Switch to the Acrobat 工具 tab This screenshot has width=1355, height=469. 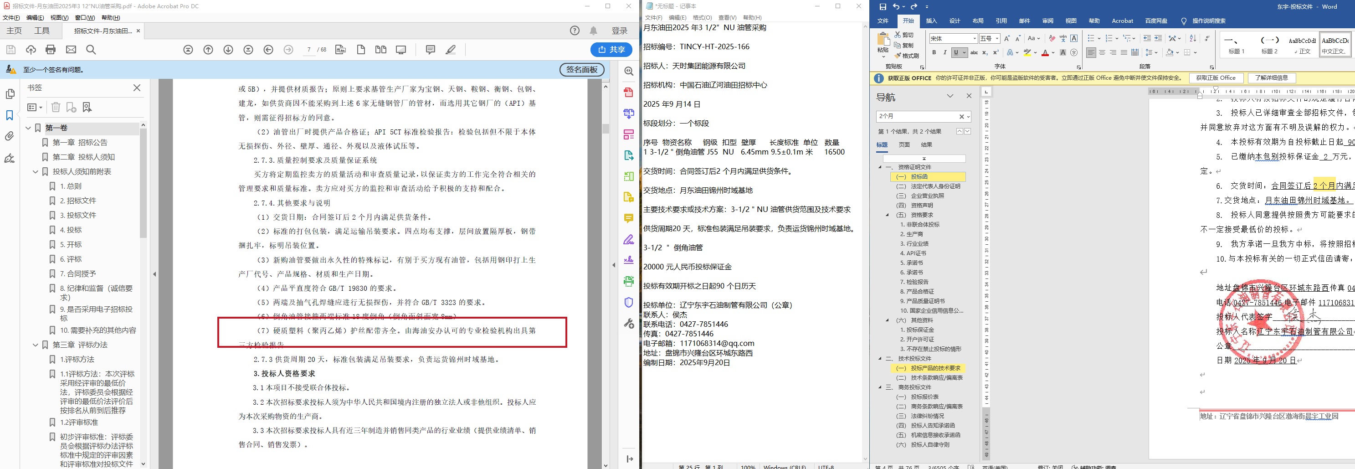pos(42,31)
